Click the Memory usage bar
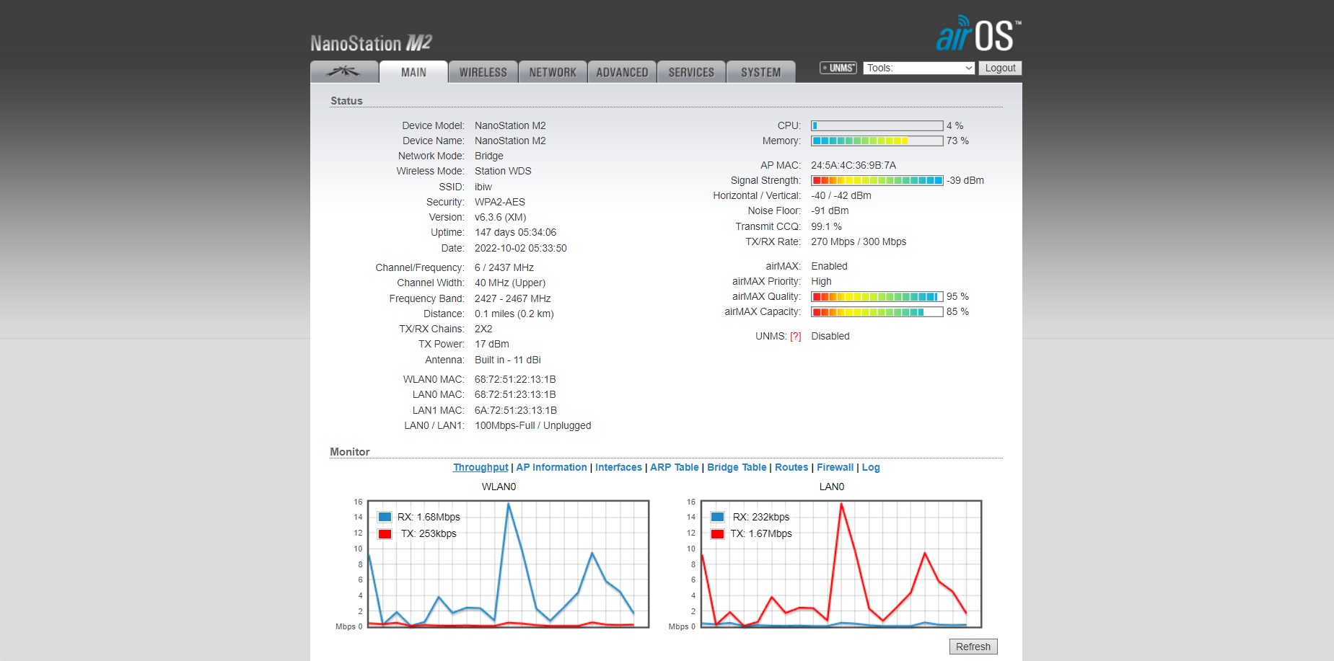Viewport: 1334px width, 661px height. 877,141
